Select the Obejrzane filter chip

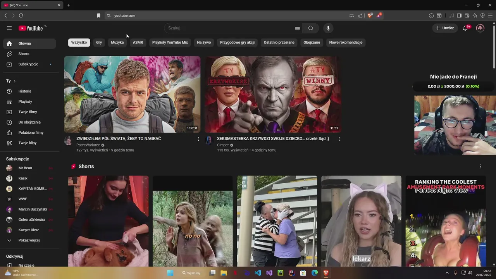pos(312,42)
